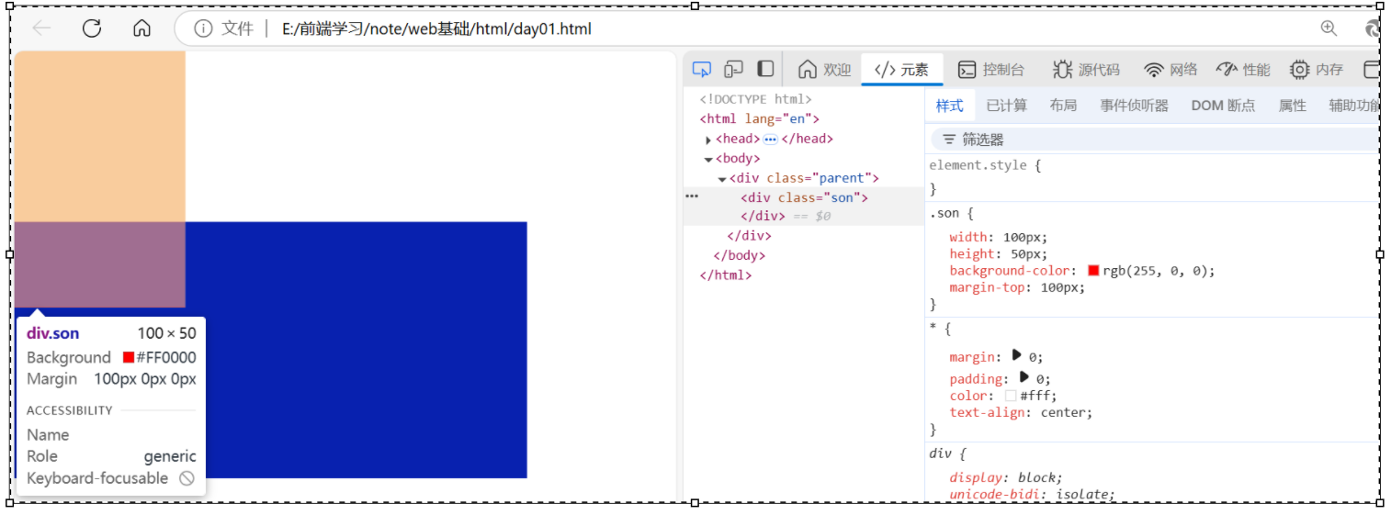This screenshot has height=515, width=1391.
Task: Click the #FF0000 swatch in the tooltip
Action: [129, 357]
